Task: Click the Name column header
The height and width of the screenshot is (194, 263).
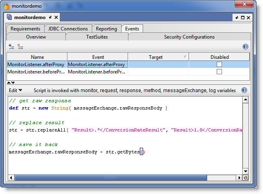Action: [37, 57]
